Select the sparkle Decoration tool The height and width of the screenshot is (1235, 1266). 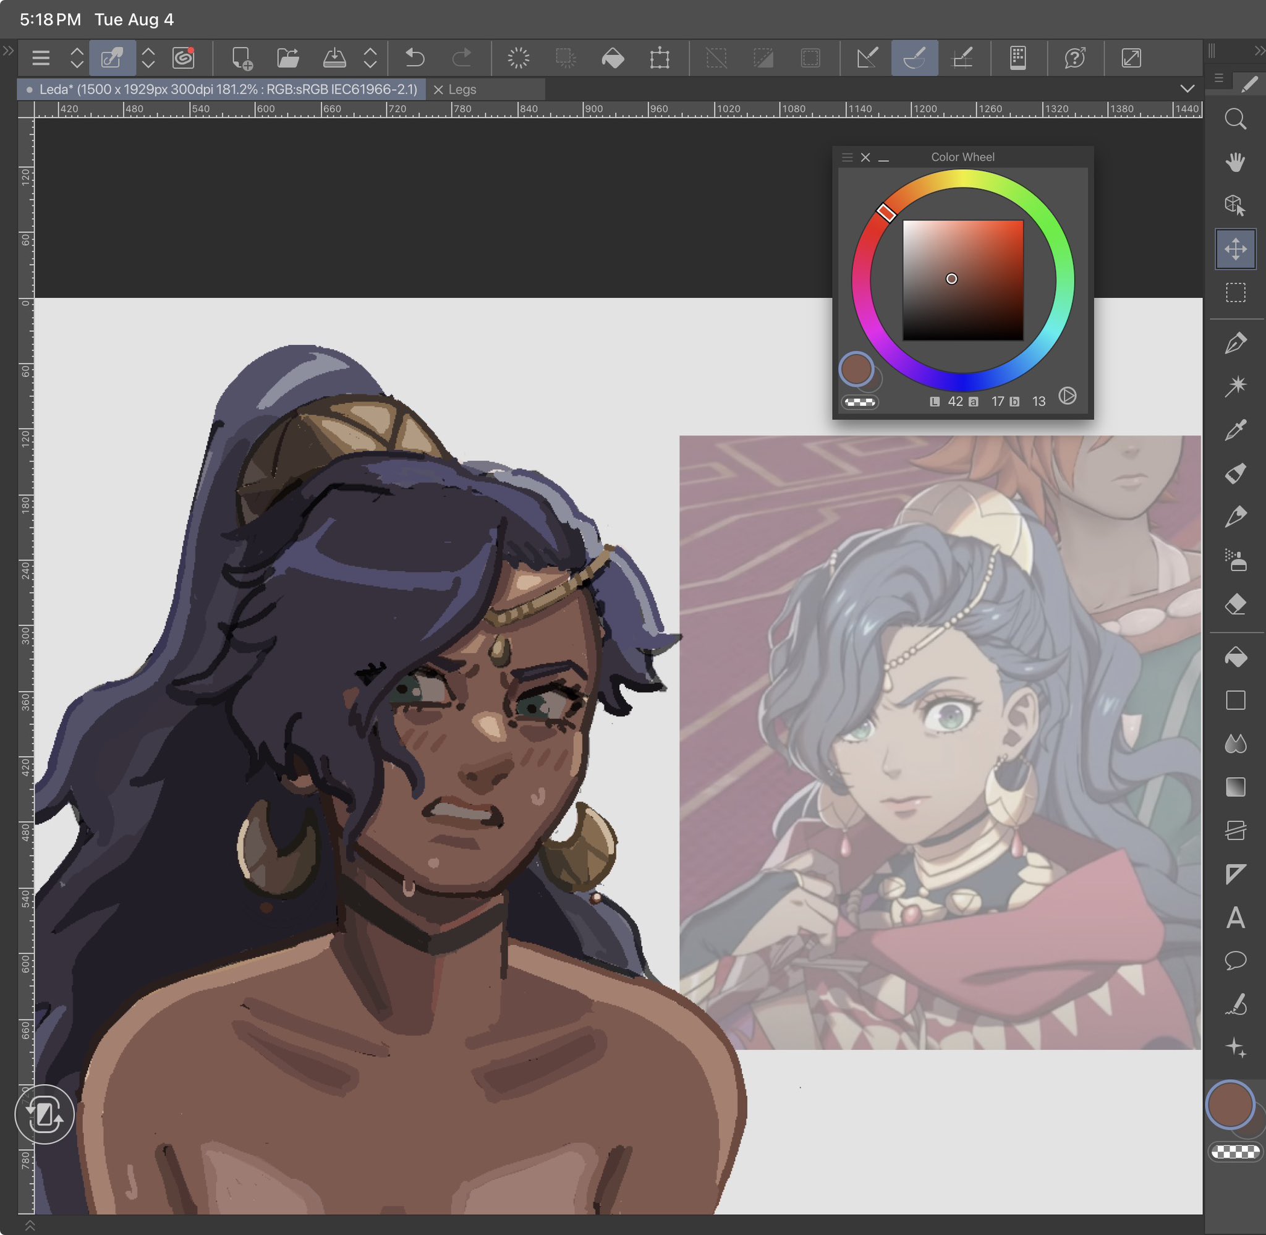tap(1236, 1048)
